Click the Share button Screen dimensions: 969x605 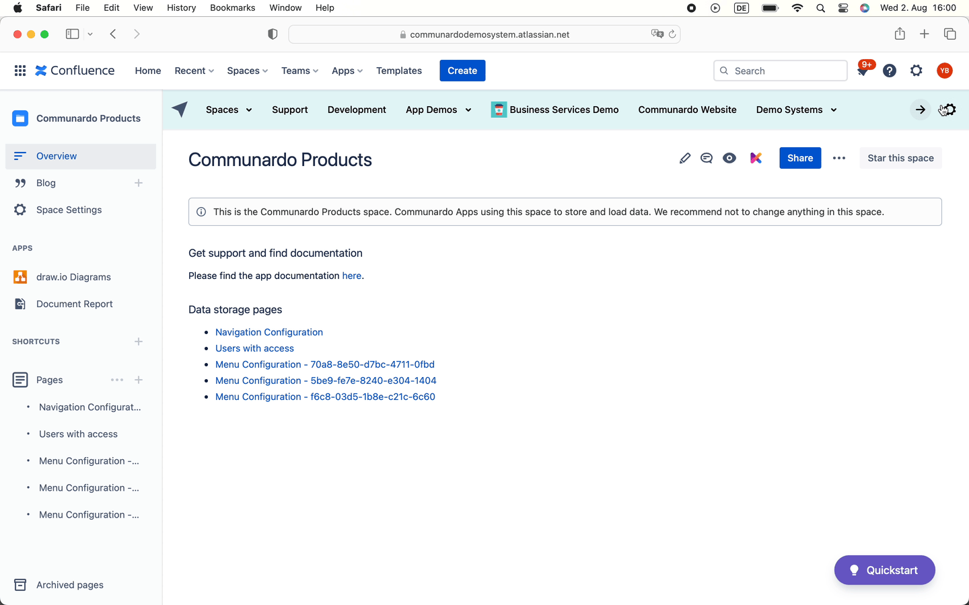pyautogui.click(x=800, y=158)
